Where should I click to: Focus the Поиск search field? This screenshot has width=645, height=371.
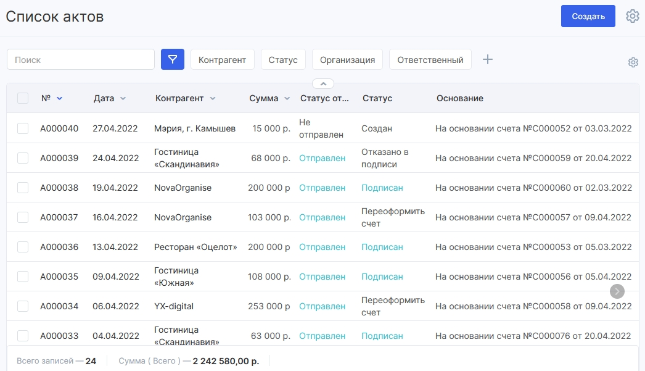pos(81,59)
